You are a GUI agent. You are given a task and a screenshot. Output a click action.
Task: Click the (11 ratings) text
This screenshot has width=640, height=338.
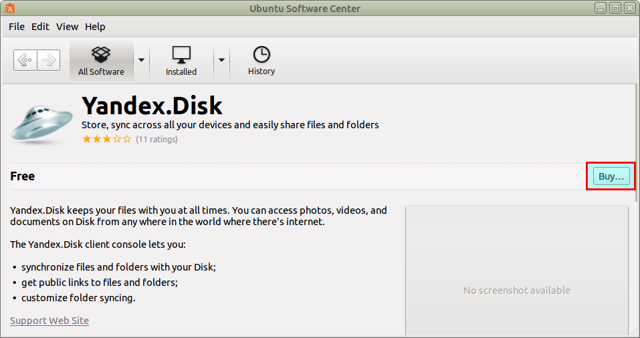point(156,140)
